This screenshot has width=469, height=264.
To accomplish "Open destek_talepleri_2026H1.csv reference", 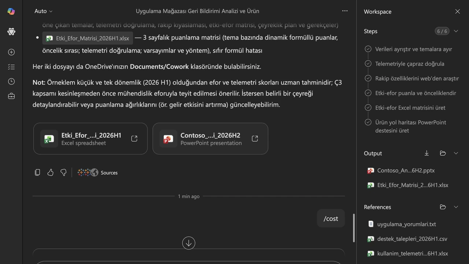I will click(413, 239).
